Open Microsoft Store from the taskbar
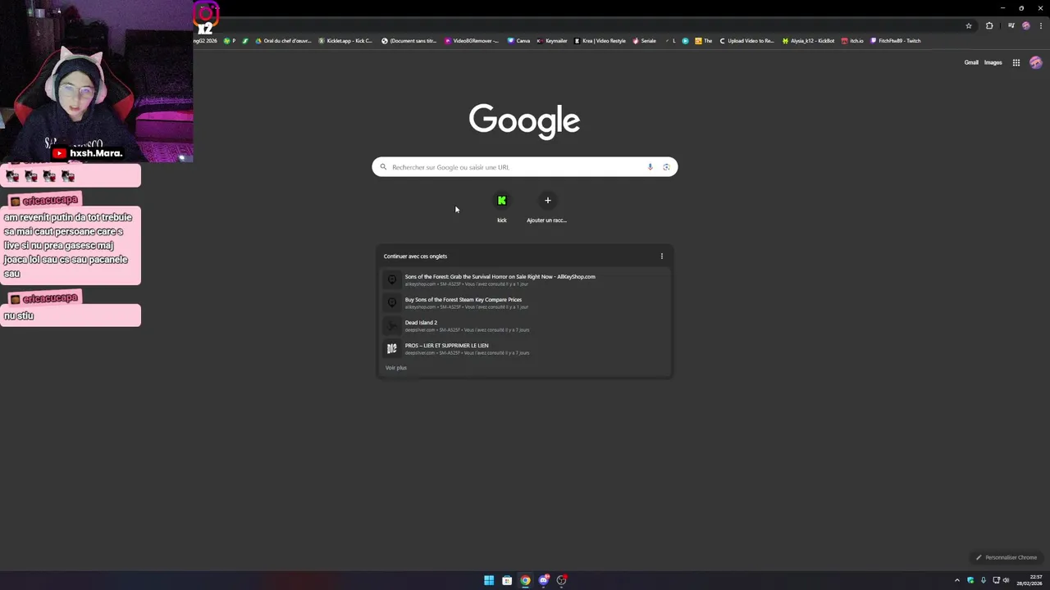The image size is (1050, 590). [x=507, y=580]
